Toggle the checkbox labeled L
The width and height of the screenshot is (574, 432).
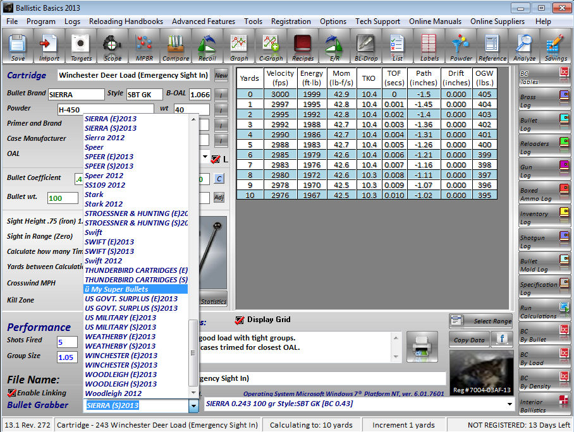tap(216, 159)
